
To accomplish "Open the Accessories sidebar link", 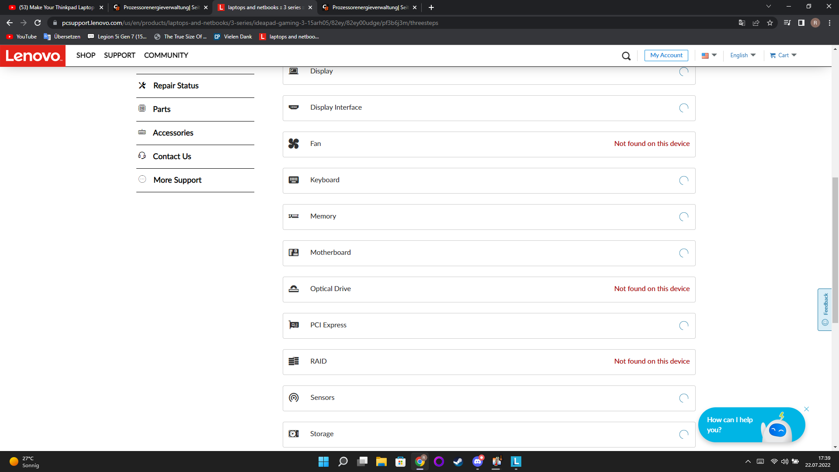I will [x=173, y=133].
